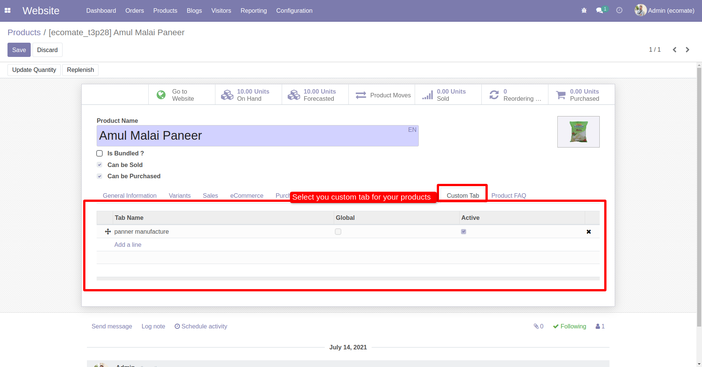
Task: Switch to Variants tab
Action: coord(180,195)
